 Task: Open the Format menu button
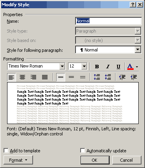point(18,160)
